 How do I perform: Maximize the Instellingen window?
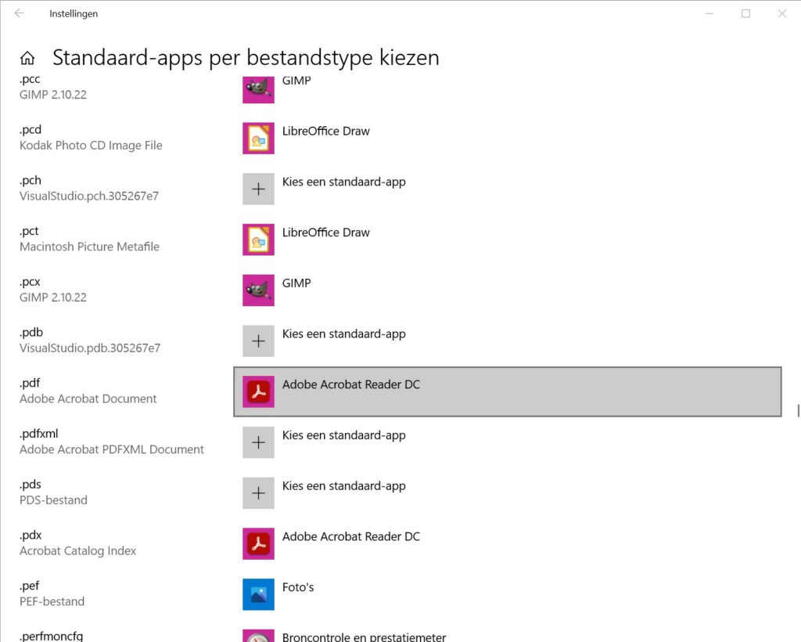745,14
